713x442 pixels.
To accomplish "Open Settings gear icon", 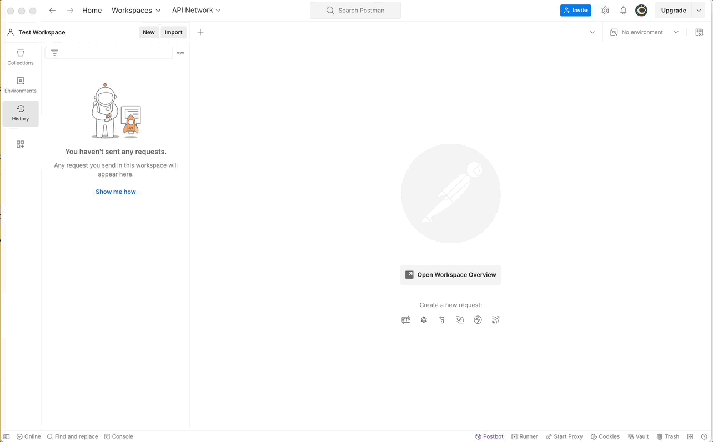I will (605, 11).
